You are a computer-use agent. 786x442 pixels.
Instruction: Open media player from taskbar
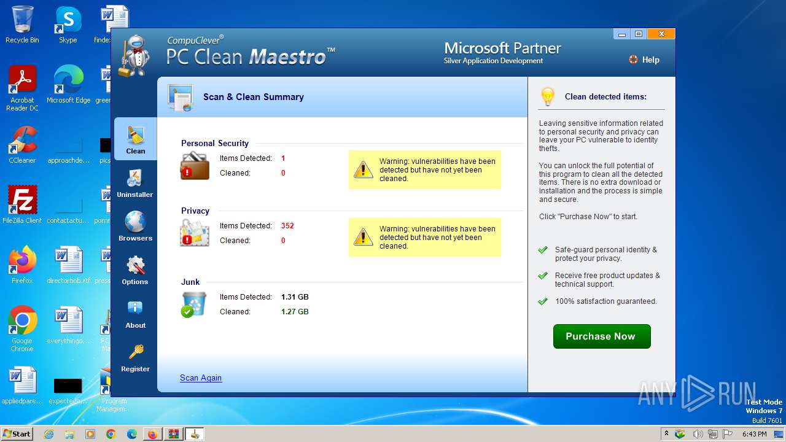(90, 434)
